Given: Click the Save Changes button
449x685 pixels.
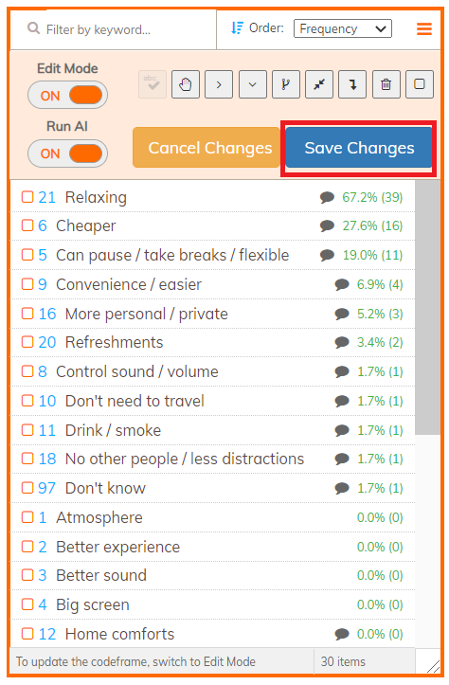Looking at the screenshot, I should 359,148.
